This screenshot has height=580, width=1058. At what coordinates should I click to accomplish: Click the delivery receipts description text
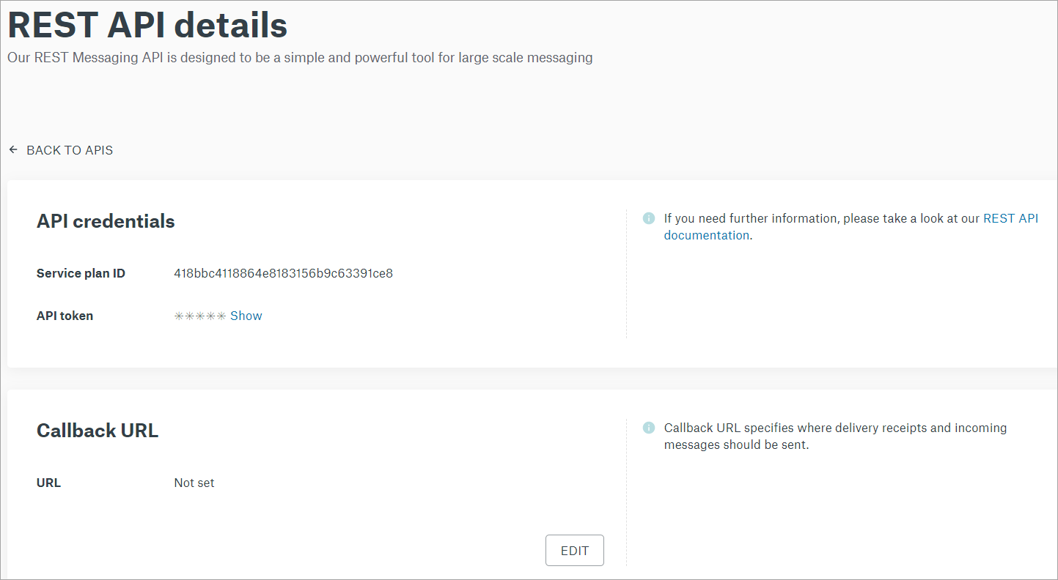[x=836, y=436]
